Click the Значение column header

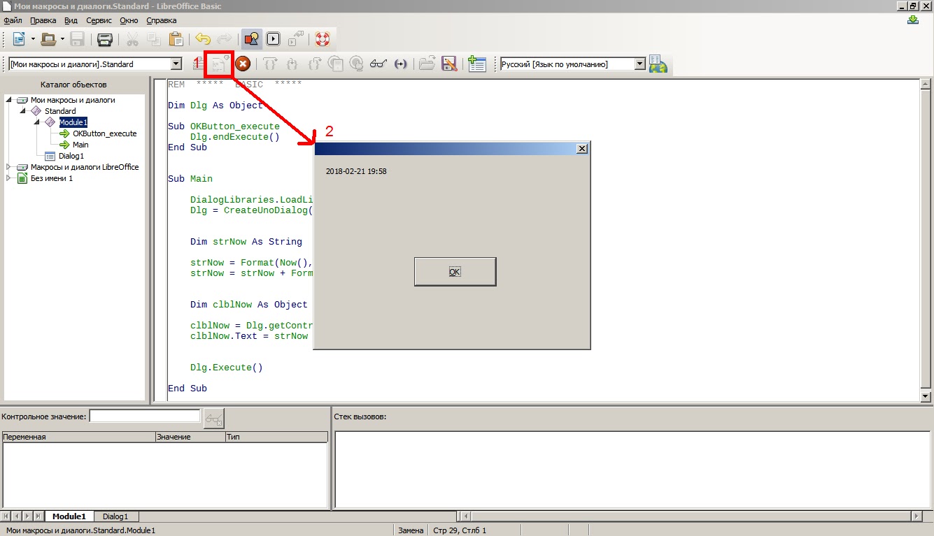point(190,437)
